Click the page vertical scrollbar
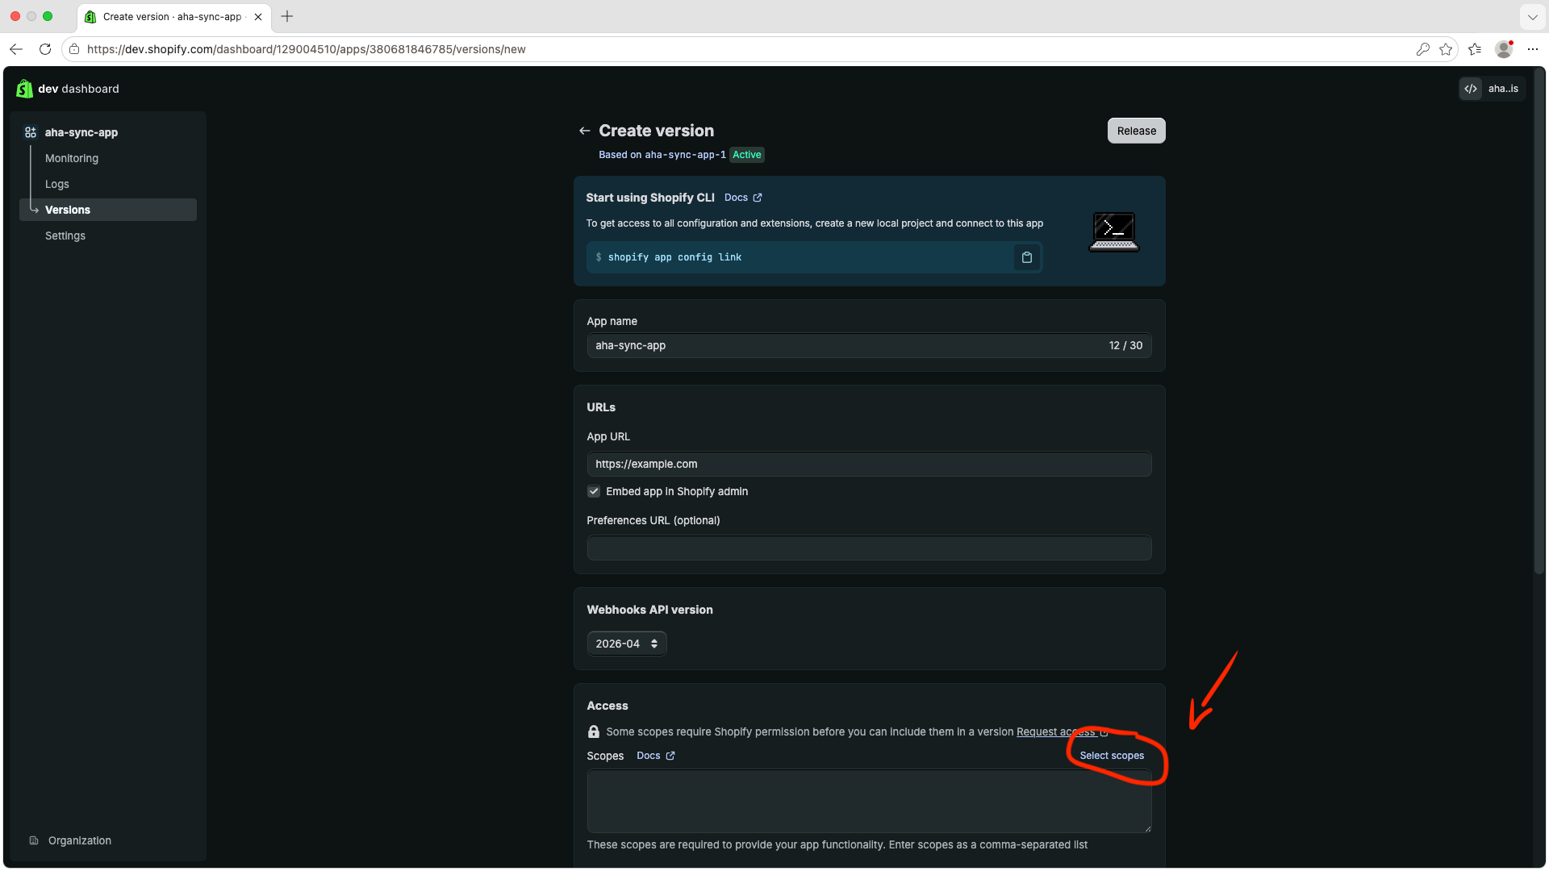The width and height of the screenshot is (1549, 871). (x=1539, y=323)
